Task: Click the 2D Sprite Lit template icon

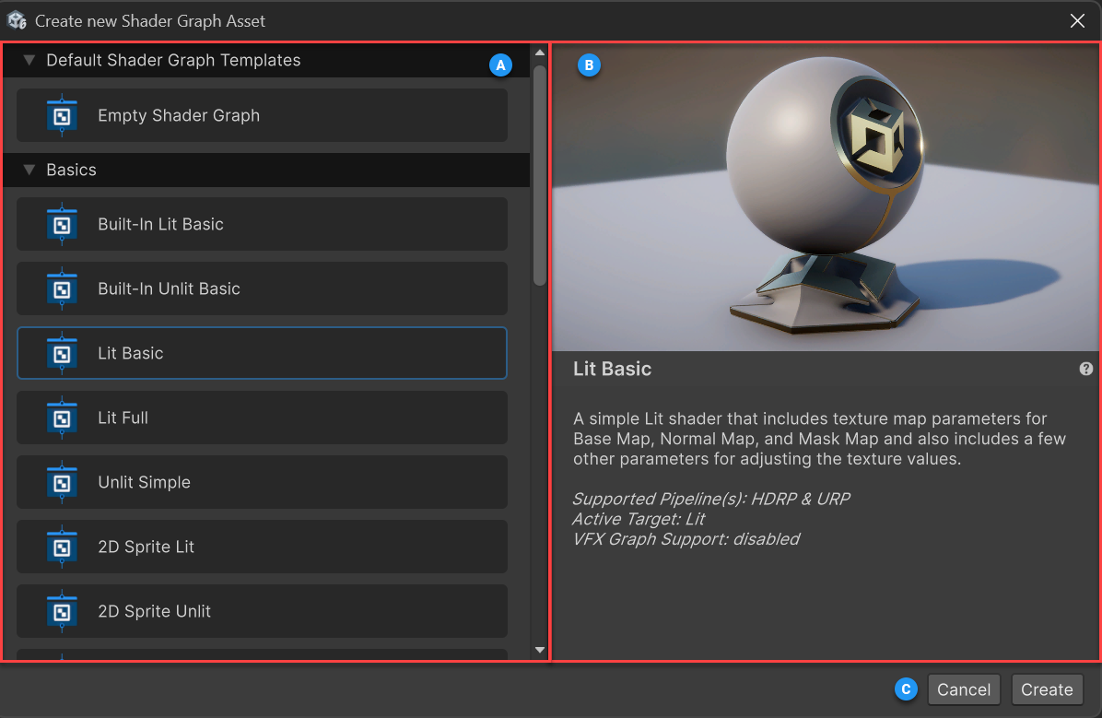Action: pyautogui.click(x=62, y=547)
